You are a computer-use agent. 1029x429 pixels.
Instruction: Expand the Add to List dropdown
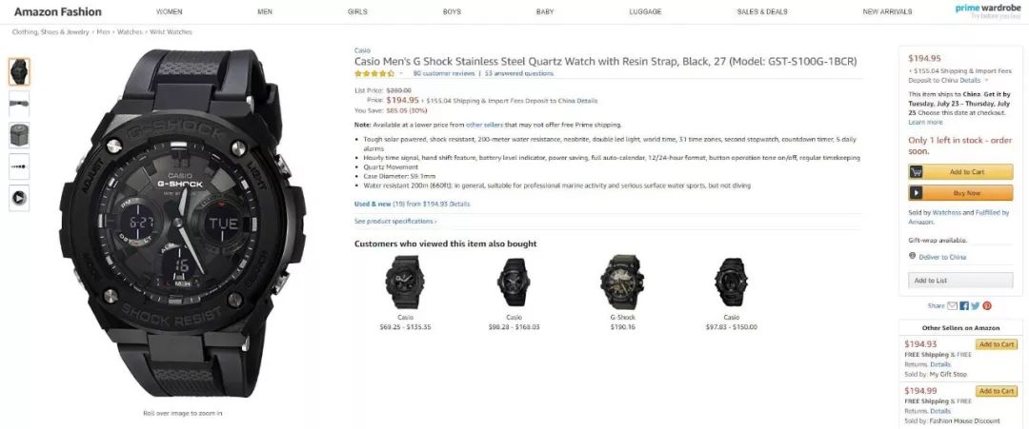tap(960, 281)
